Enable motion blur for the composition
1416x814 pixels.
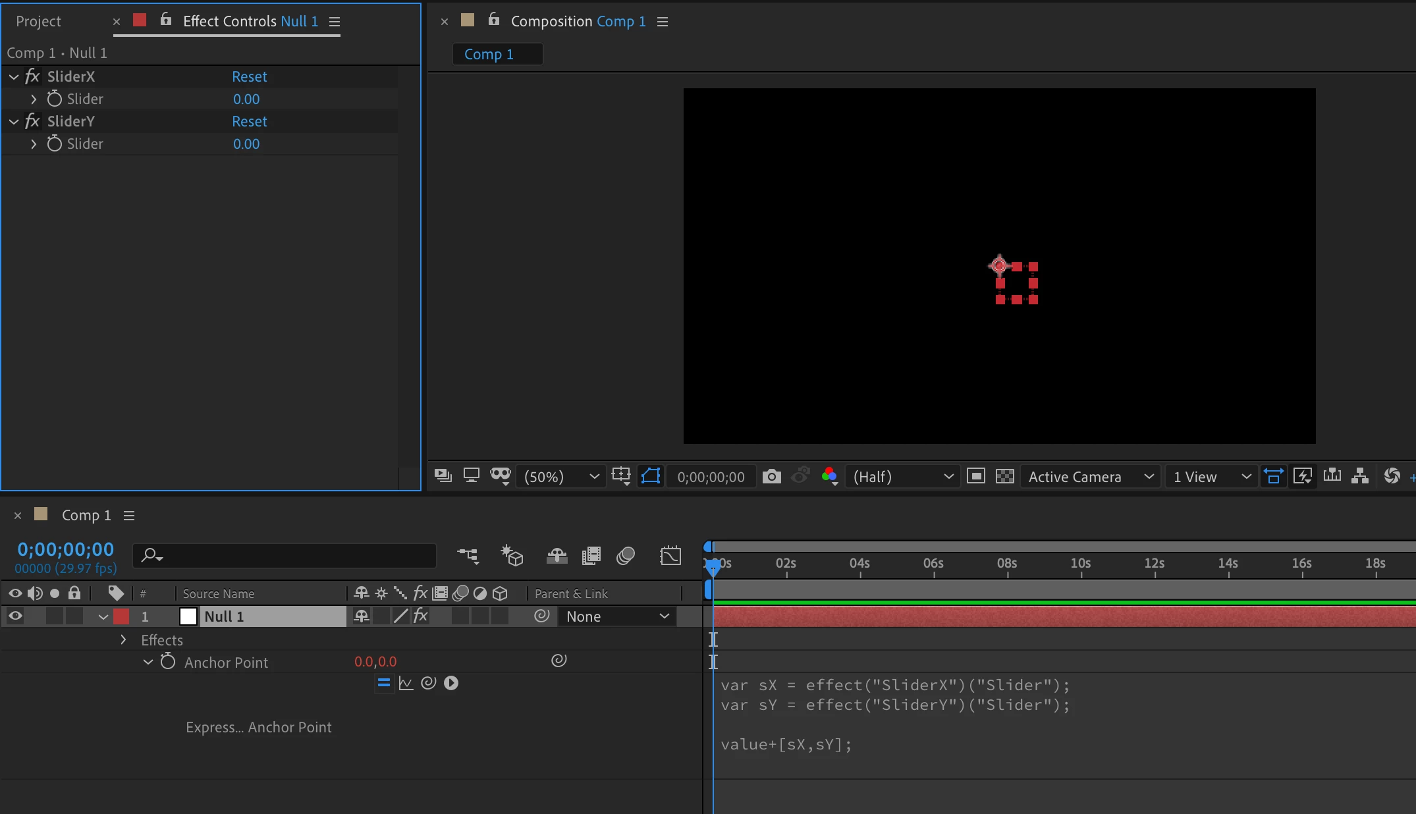point(626,556)
